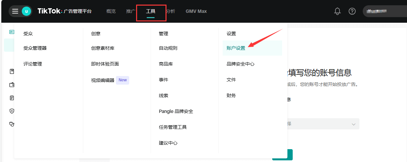Click the New badge beside 视频编辑器
Image resolution: width=407 pixels, height=162 pixels.
(123, 80)
